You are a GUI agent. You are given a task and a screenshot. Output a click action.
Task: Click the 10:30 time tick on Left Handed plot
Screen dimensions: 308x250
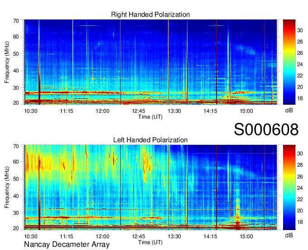(x=31, y=236)
